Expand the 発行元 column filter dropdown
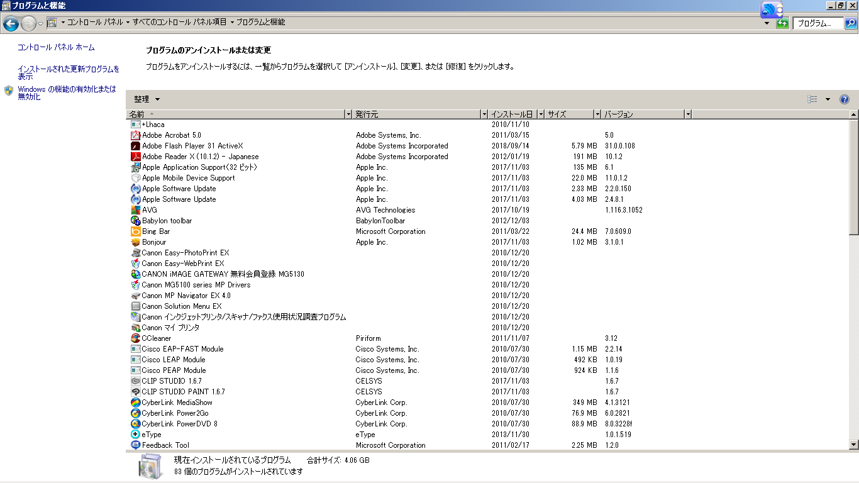859x483 pixels. 484,114
